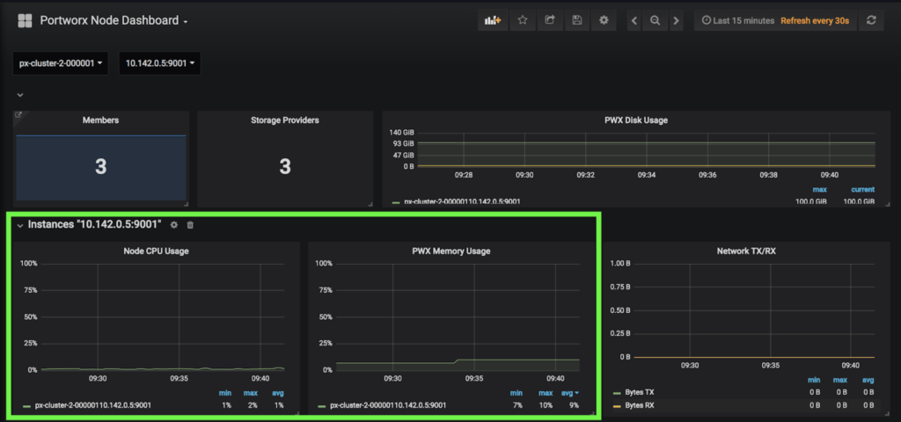Viewport: 901px width, 422px height.
Task: Open dashboard settings gear in top toolbar
Action: [604, 20]
